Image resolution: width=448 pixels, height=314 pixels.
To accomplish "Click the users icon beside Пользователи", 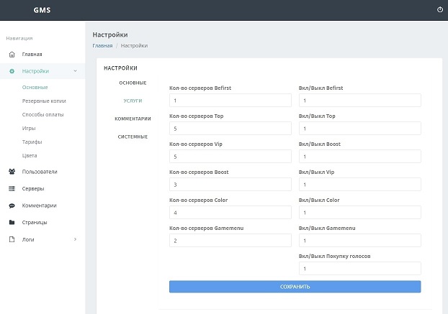I will 12,172.
